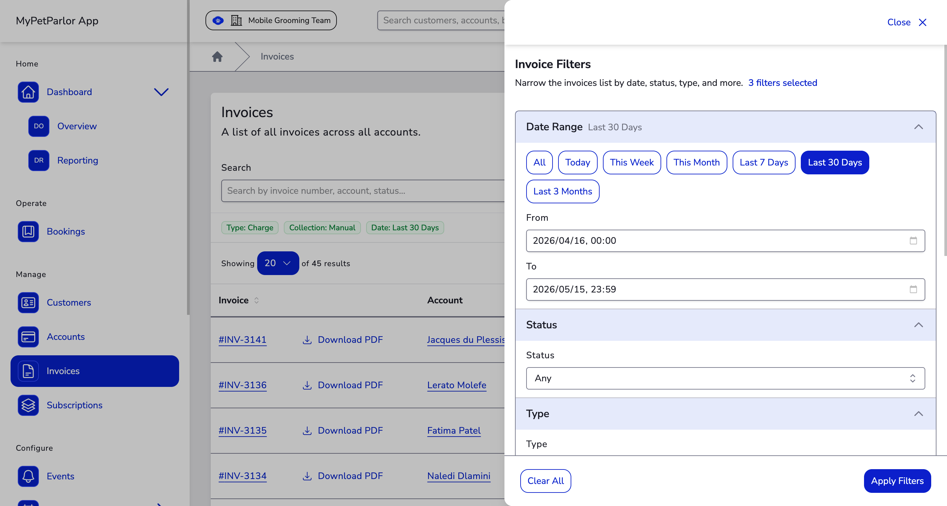This screenshot has height=506, width=947.
Task: Sort by the Invoice column sort icon
Action: (257, 300)
